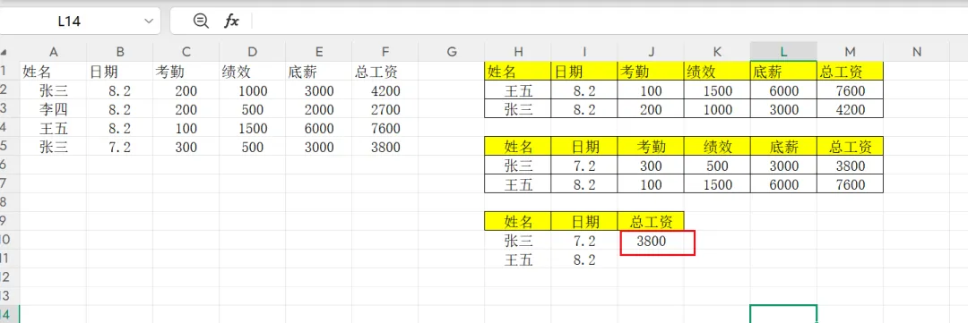The image size is (968, 323).
Task: Click cell J10 with value 3800
Action: coord(651,241)
